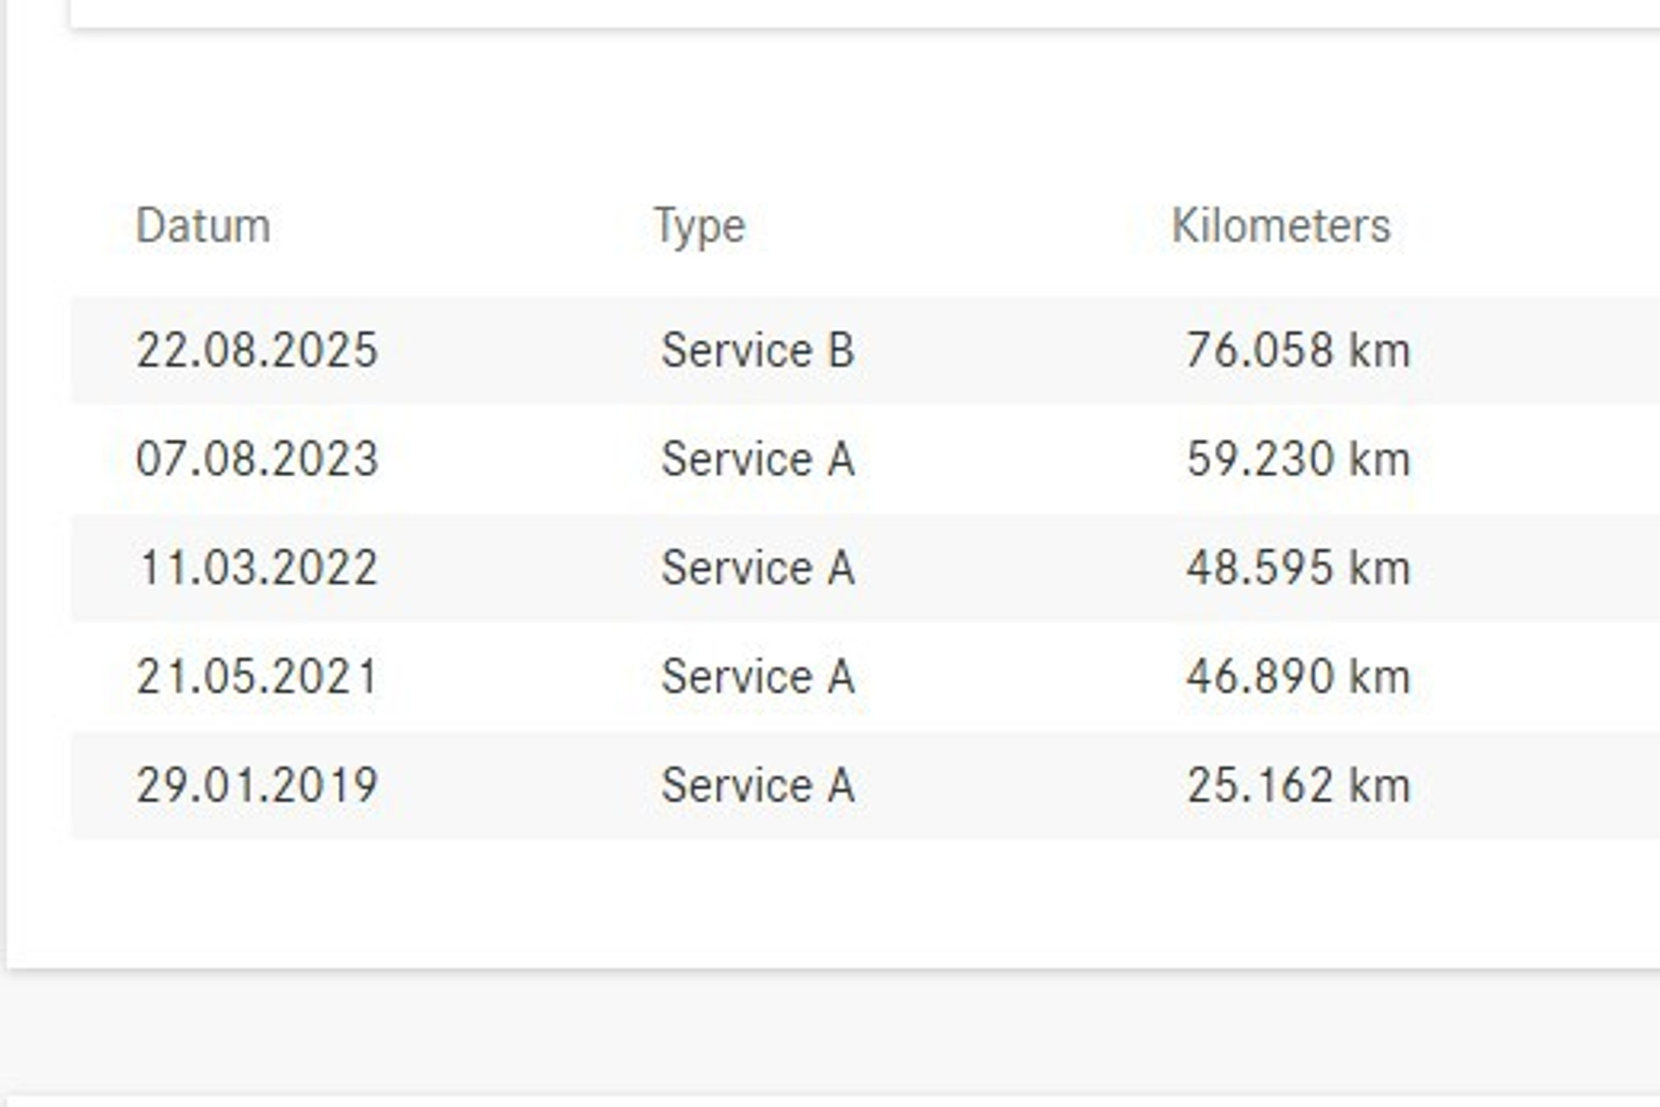Click the Kilometers column header

coord(1280,227)
